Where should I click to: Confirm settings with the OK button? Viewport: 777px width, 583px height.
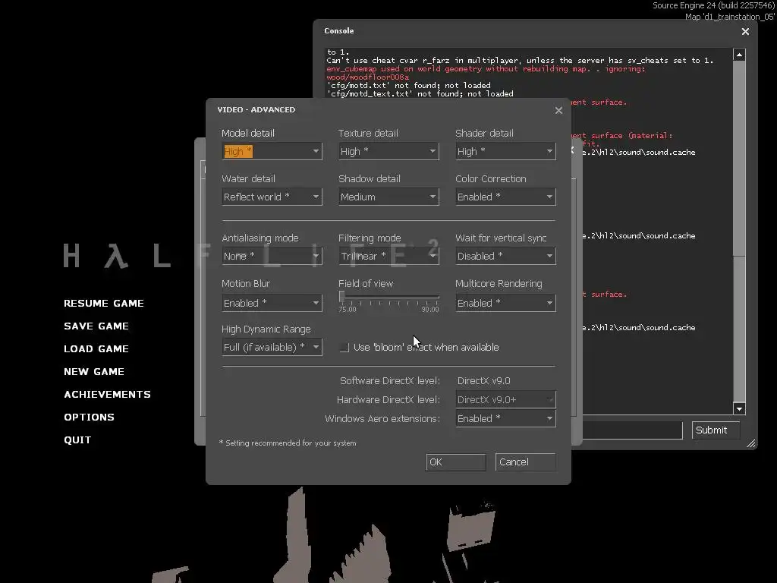tap(456, 462)
